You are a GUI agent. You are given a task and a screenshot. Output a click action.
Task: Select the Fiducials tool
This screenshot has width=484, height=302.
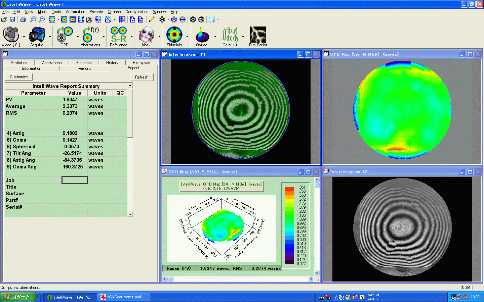pyautogui.click(x=174, y=37)
